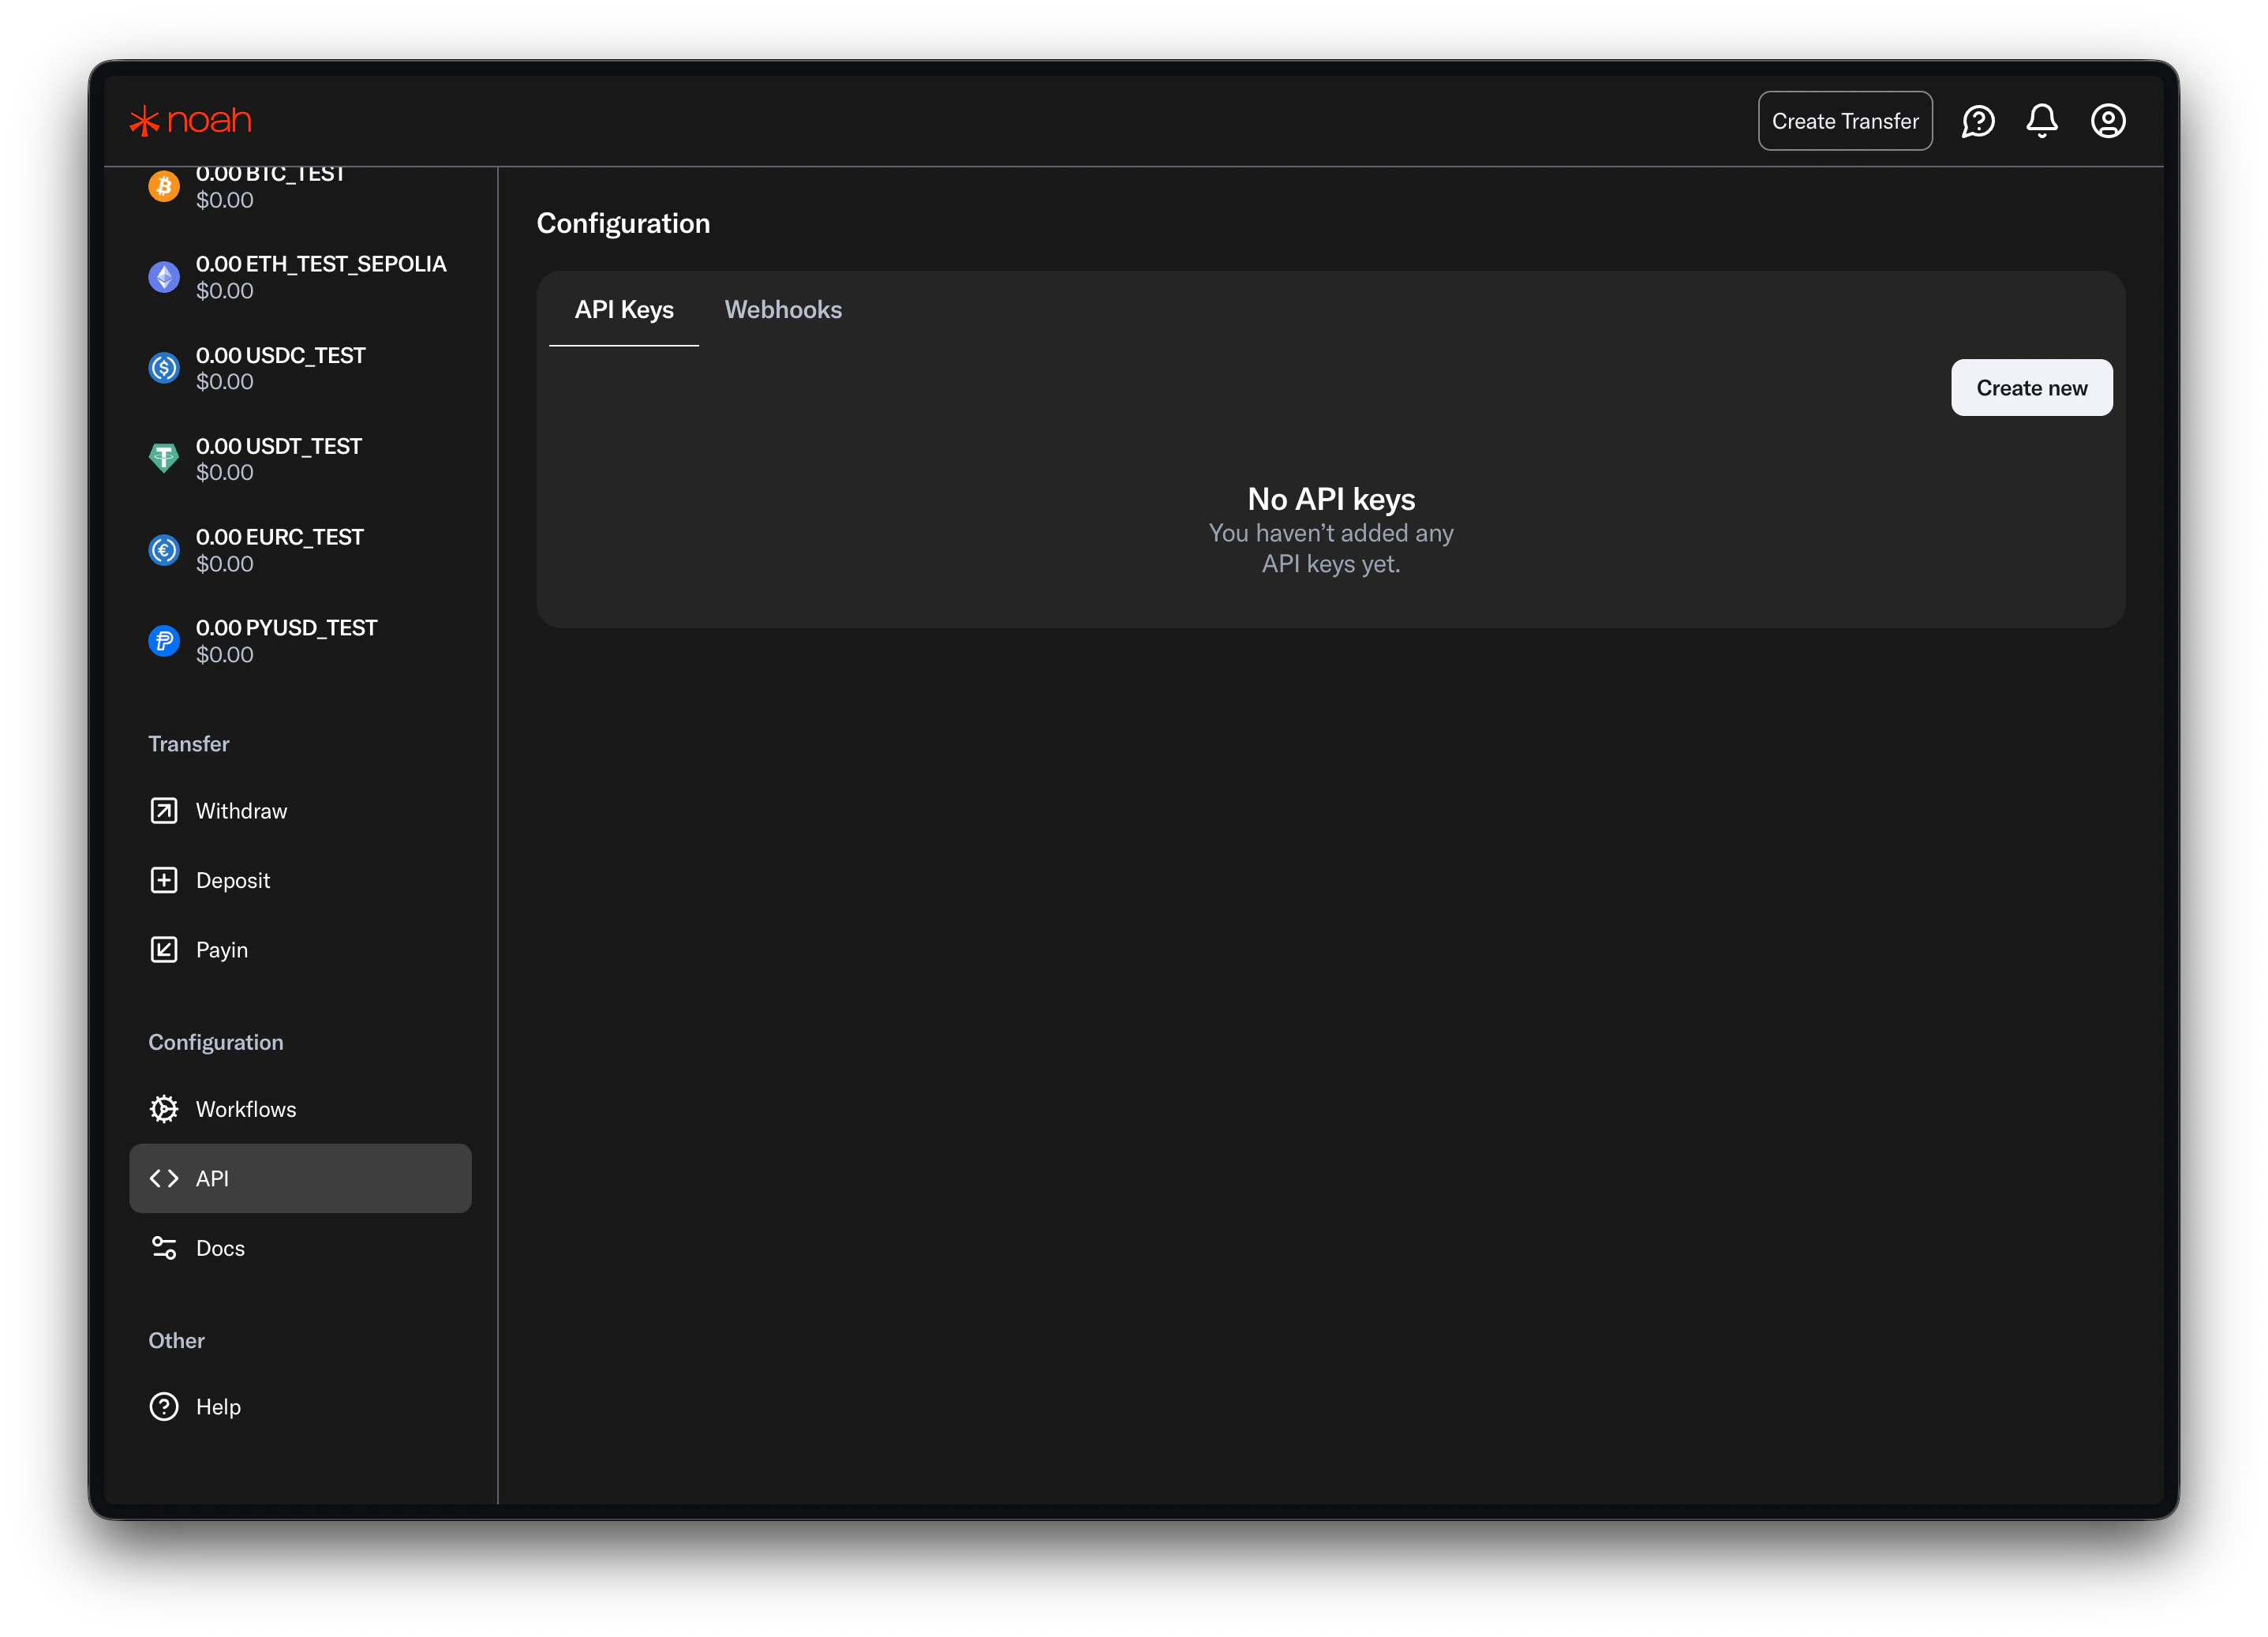Screen dimensions: 2268x1637
Task: Click the PYUSD_TEST currency icon
Action: [x=163, y=640]
